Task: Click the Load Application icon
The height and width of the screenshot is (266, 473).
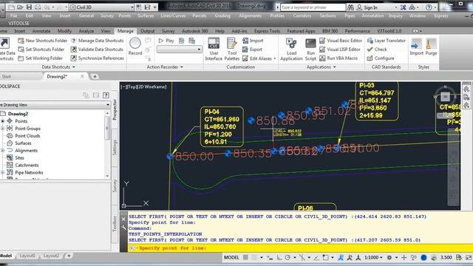Action: [291, 49]
